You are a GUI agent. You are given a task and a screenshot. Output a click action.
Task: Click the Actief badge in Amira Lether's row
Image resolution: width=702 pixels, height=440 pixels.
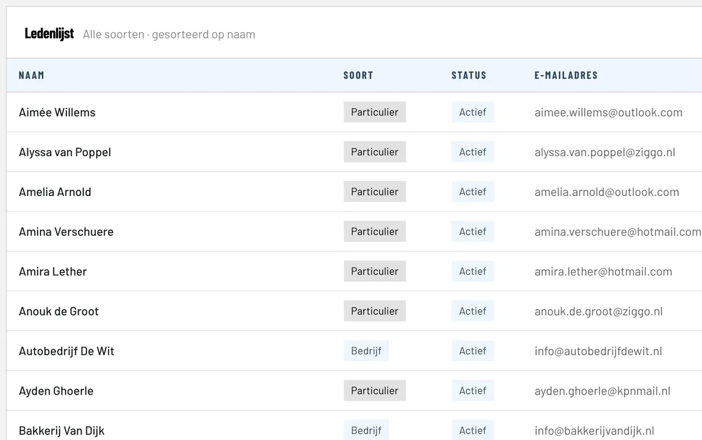473,271
